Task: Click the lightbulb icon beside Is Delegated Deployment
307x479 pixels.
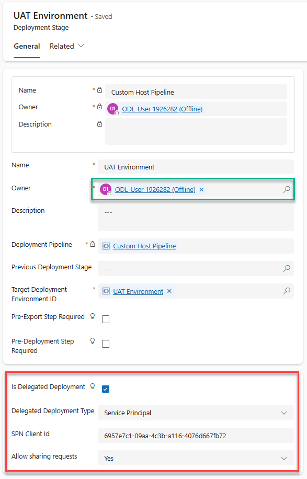Action: point(93,386)
